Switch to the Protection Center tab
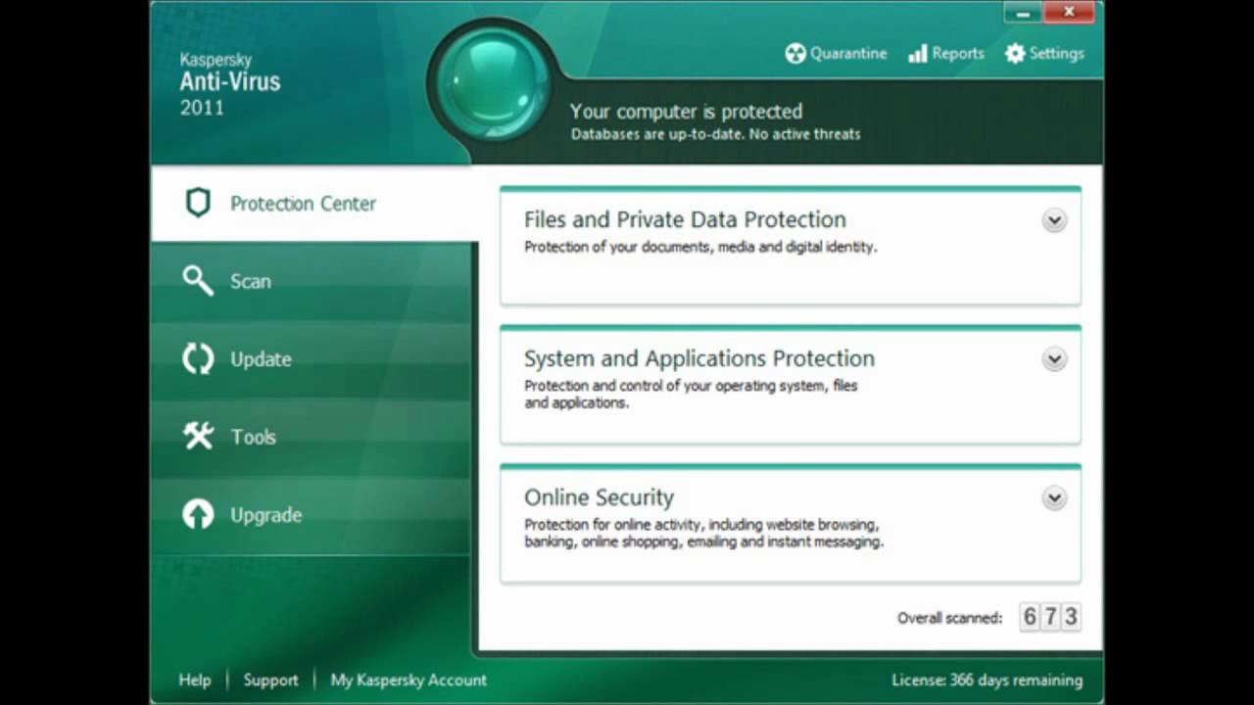 pyautogui.click(x=313, y=204)
